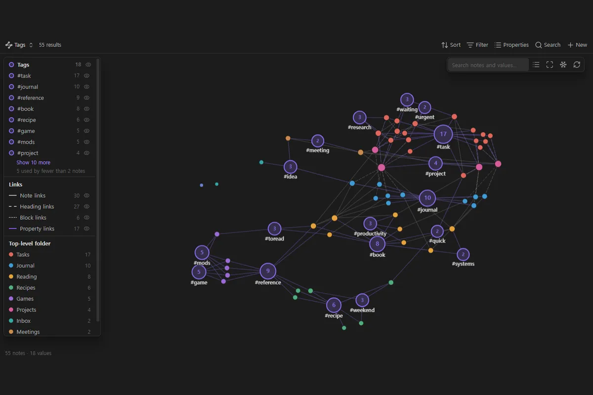This screenshot has width=593, height=395.
Task: Toggle Property links visibility
Action: [86, 229]
